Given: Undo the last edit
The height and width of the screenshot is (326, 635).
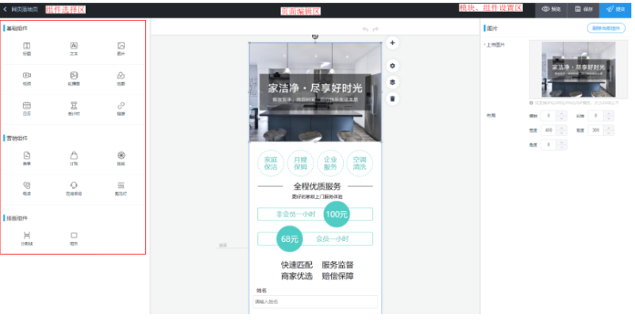Looking at the screenshot, I should (x=365, y=29).
